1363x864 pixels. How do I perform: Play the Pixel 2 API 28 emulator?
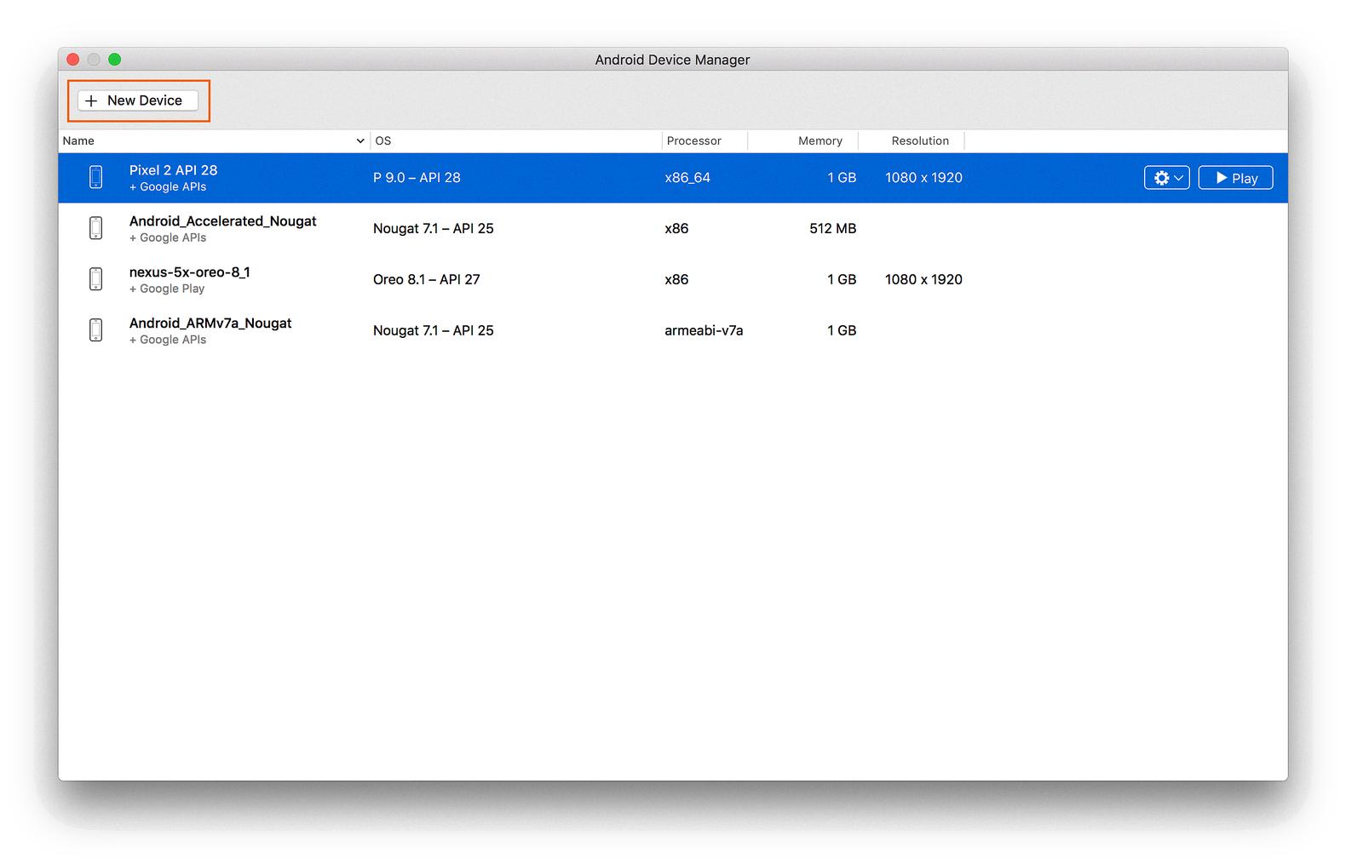coord(1235,177)
